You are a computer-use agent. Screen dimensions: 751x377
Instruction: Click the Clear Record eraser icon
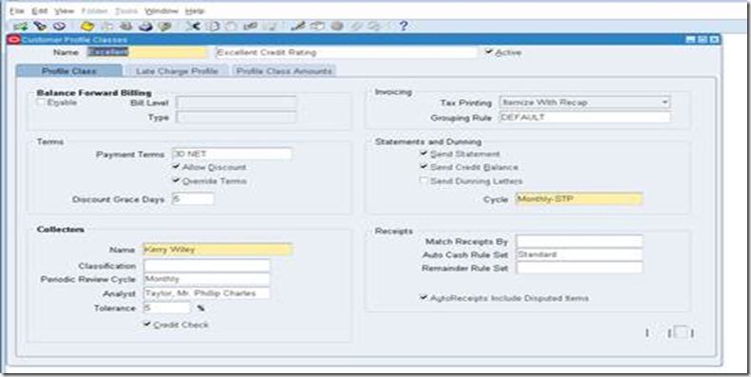251,27
